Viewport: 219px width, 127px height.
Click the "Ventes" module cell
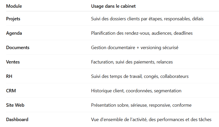pyautogui.click(x=13, y=62)
